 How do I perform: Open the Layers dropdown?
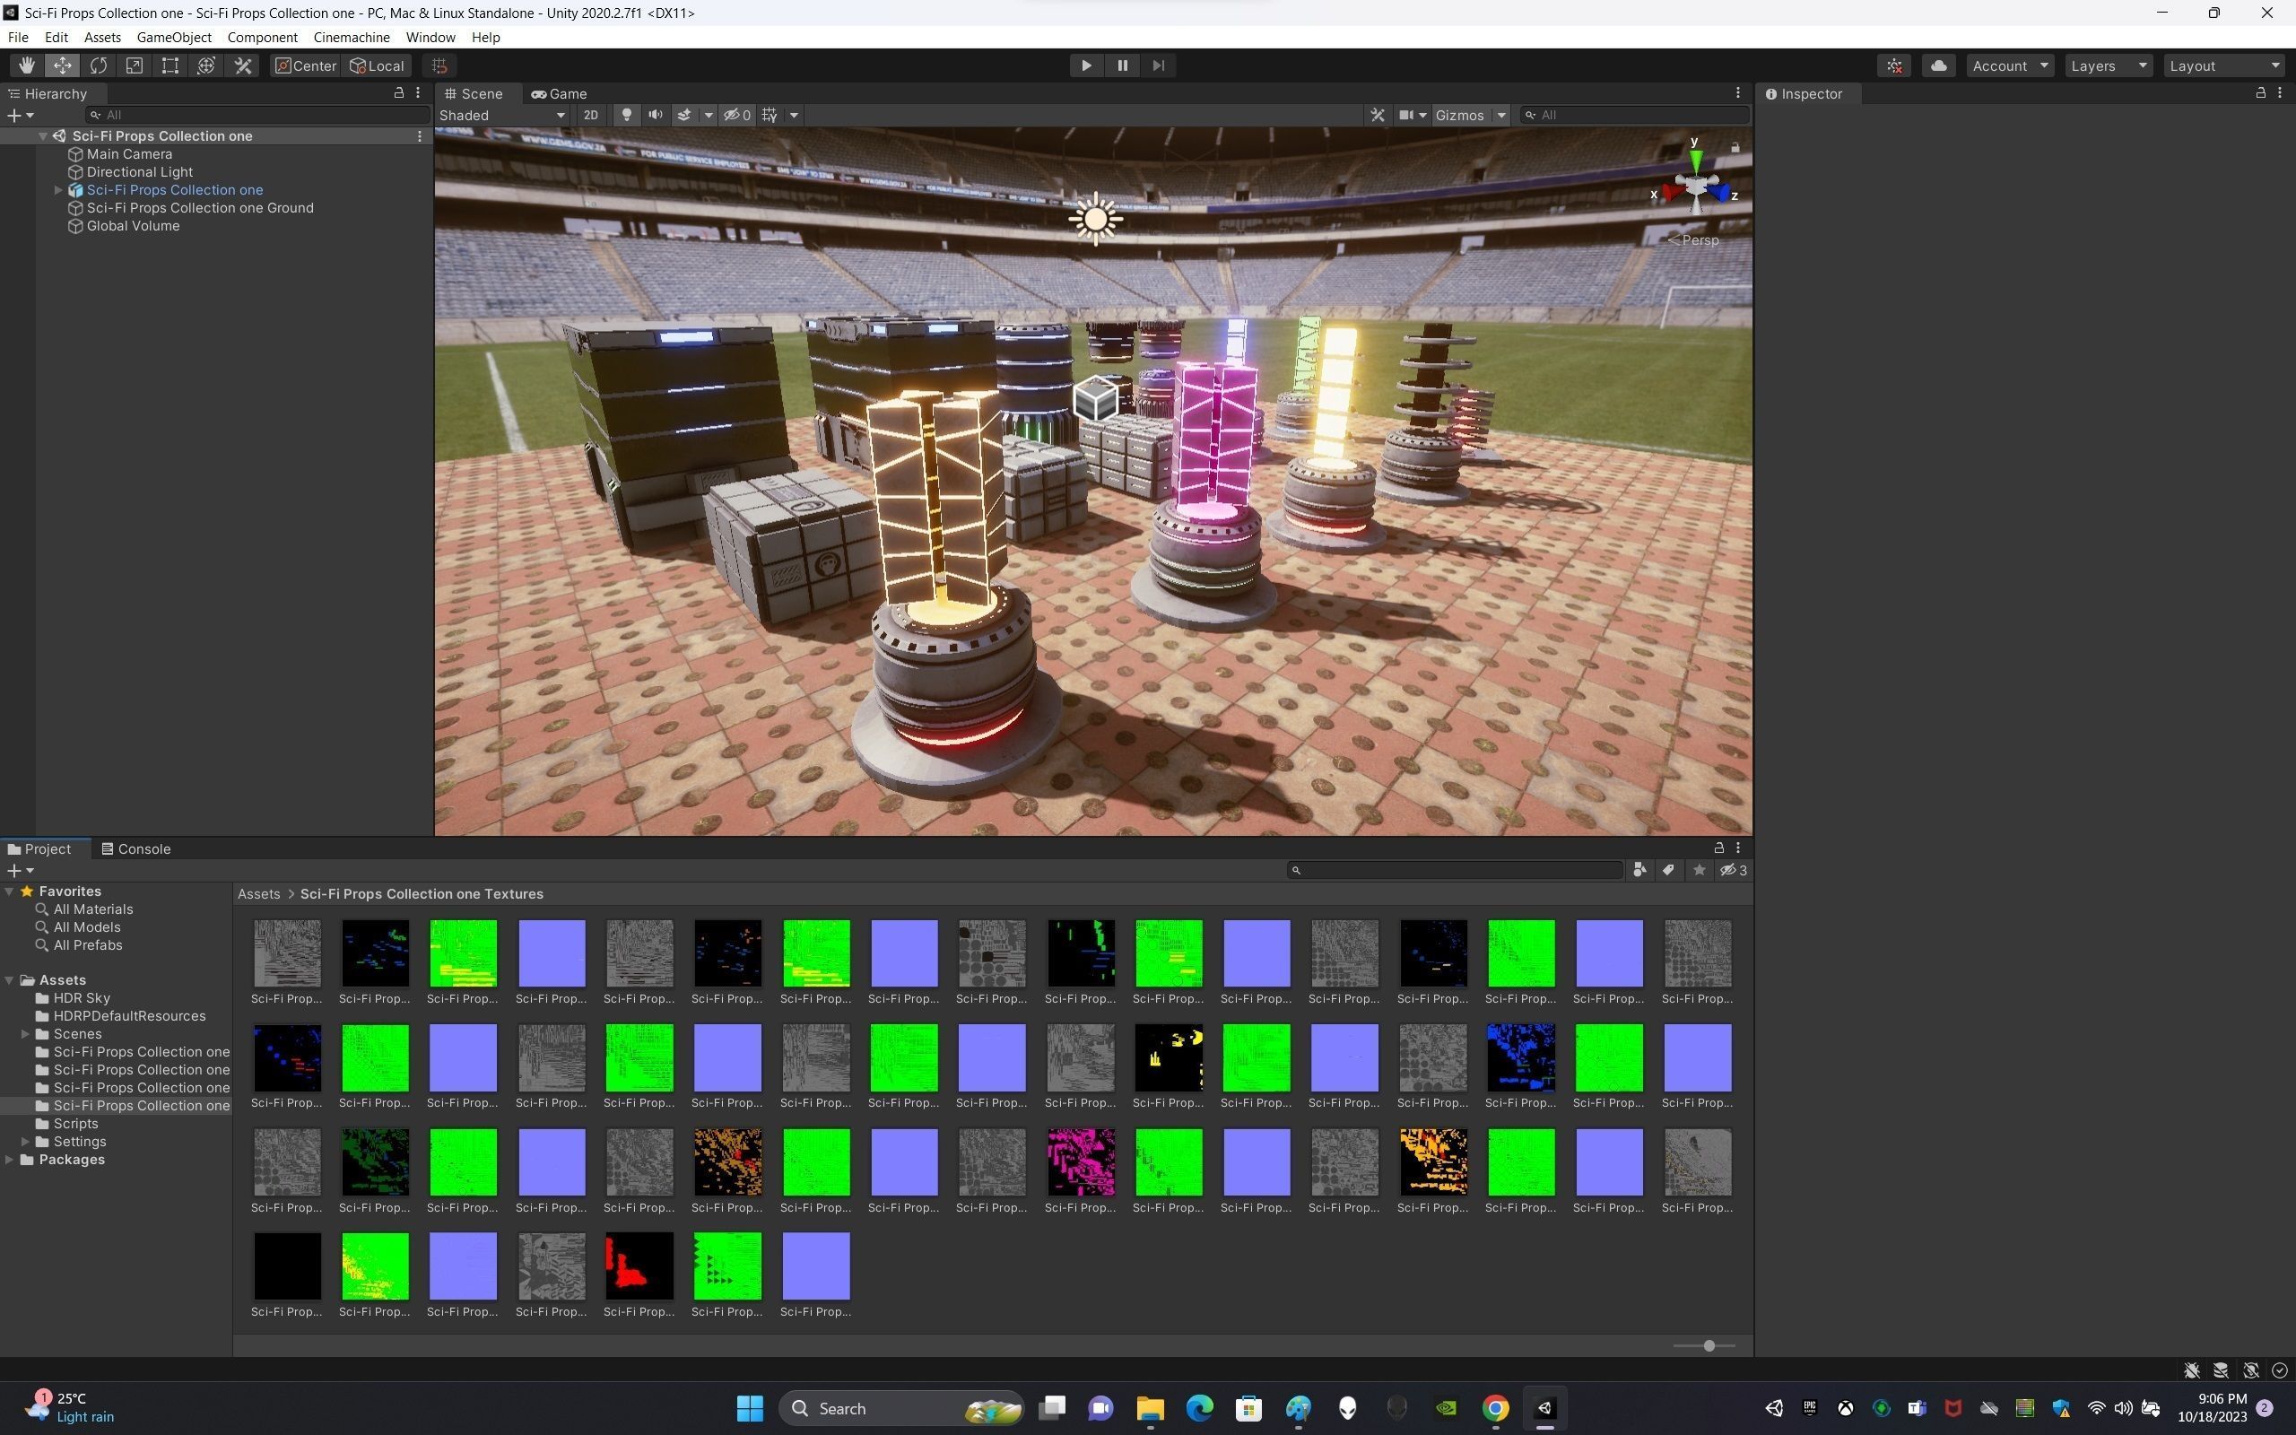pyautogui.click(x=2107, y=65)
